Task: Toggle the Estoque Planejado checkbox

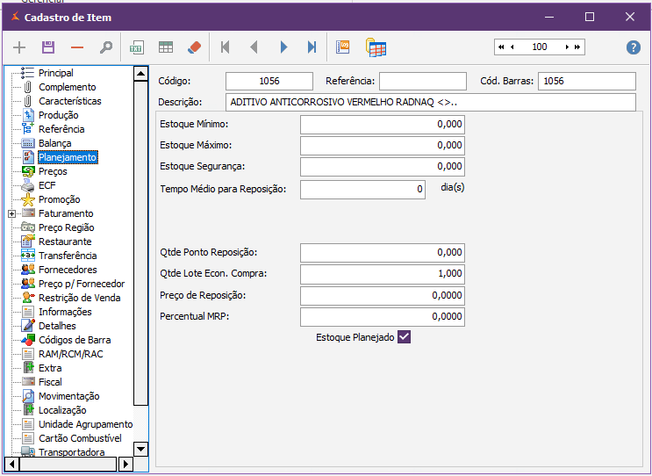Action: tap(405, 336)
